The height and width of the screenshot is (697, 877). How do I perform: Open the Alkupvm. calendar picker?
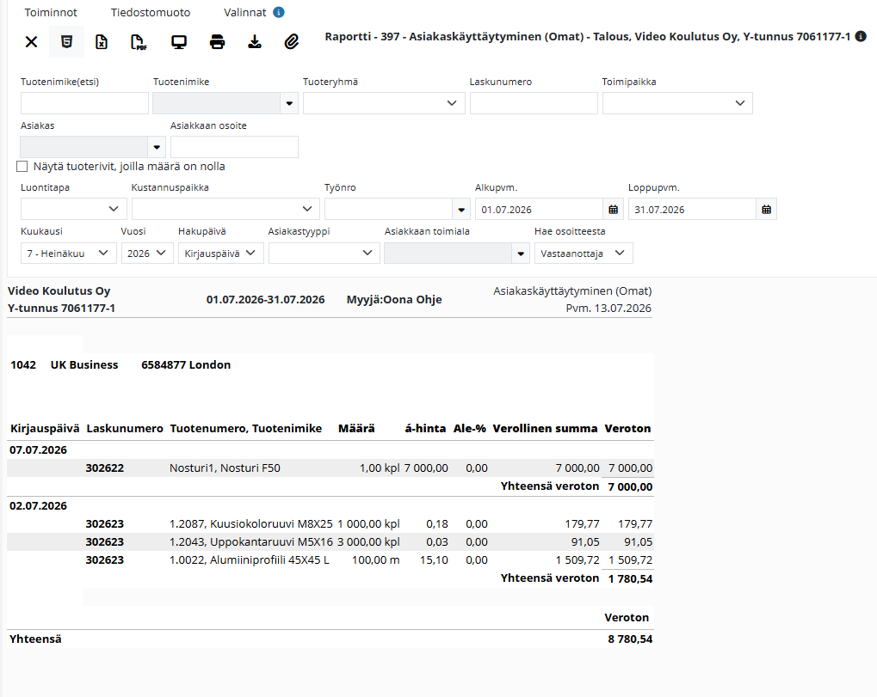[x=613, y=210]
